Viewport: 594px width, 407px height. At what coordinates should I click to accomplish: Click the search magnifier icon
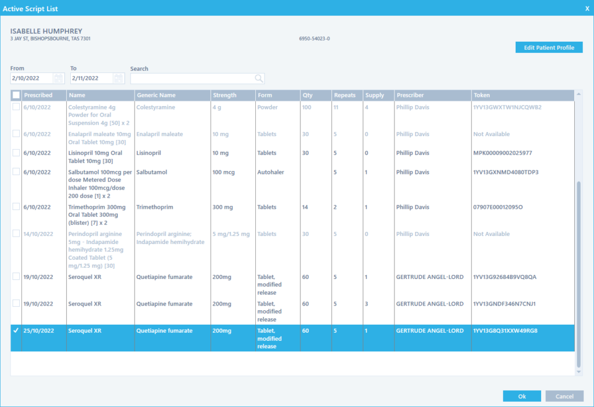[259, 78]
